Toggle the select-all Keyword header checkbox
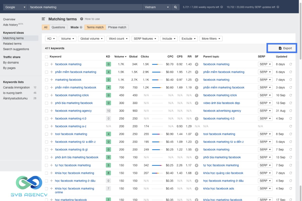 click(x=47, y=57)
